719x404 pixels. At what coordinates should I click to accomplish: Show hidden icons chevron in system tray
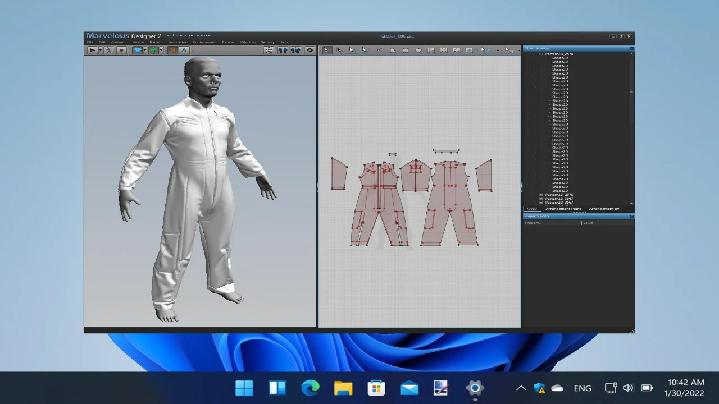point(521,388)
